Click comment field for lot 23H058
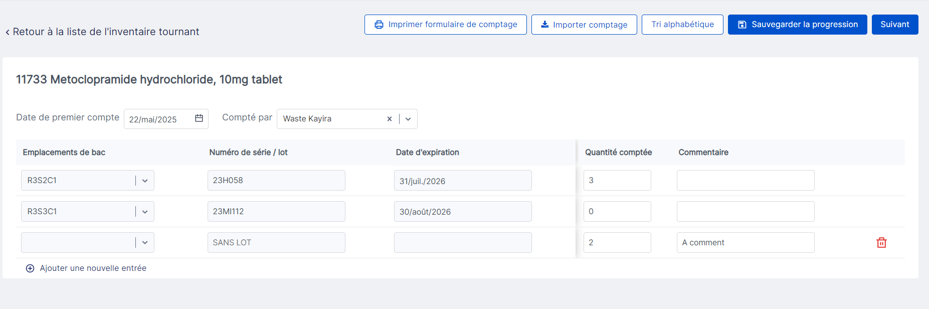Image resolution: width=929 pixels, height=309 pixels. [x=745, y=181]
